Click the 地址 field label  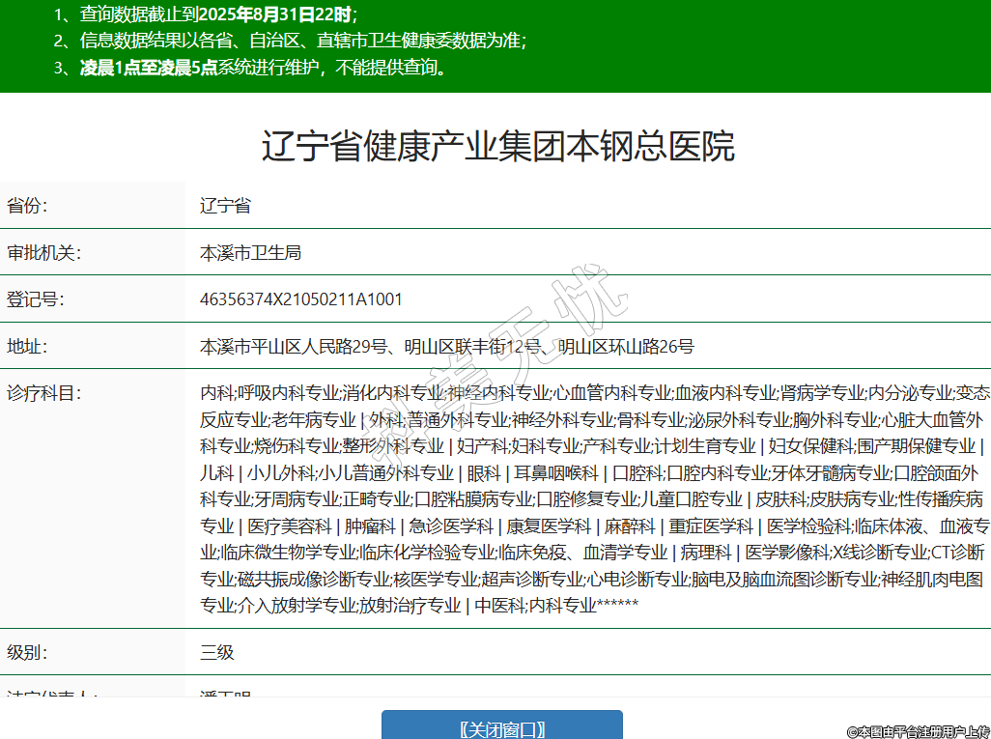[x=27, y=347]
